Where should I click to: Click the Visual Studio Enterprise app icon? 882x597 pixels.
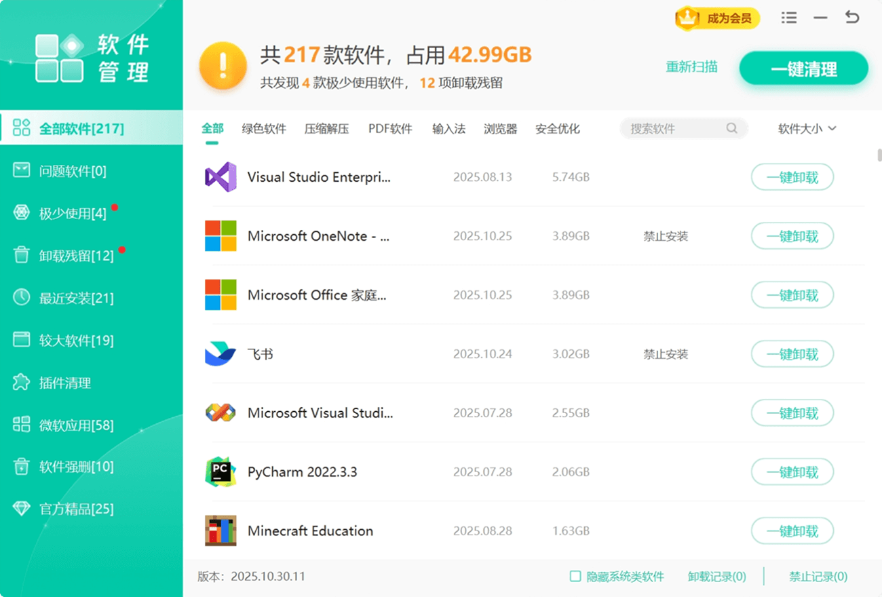coord(220,177)
